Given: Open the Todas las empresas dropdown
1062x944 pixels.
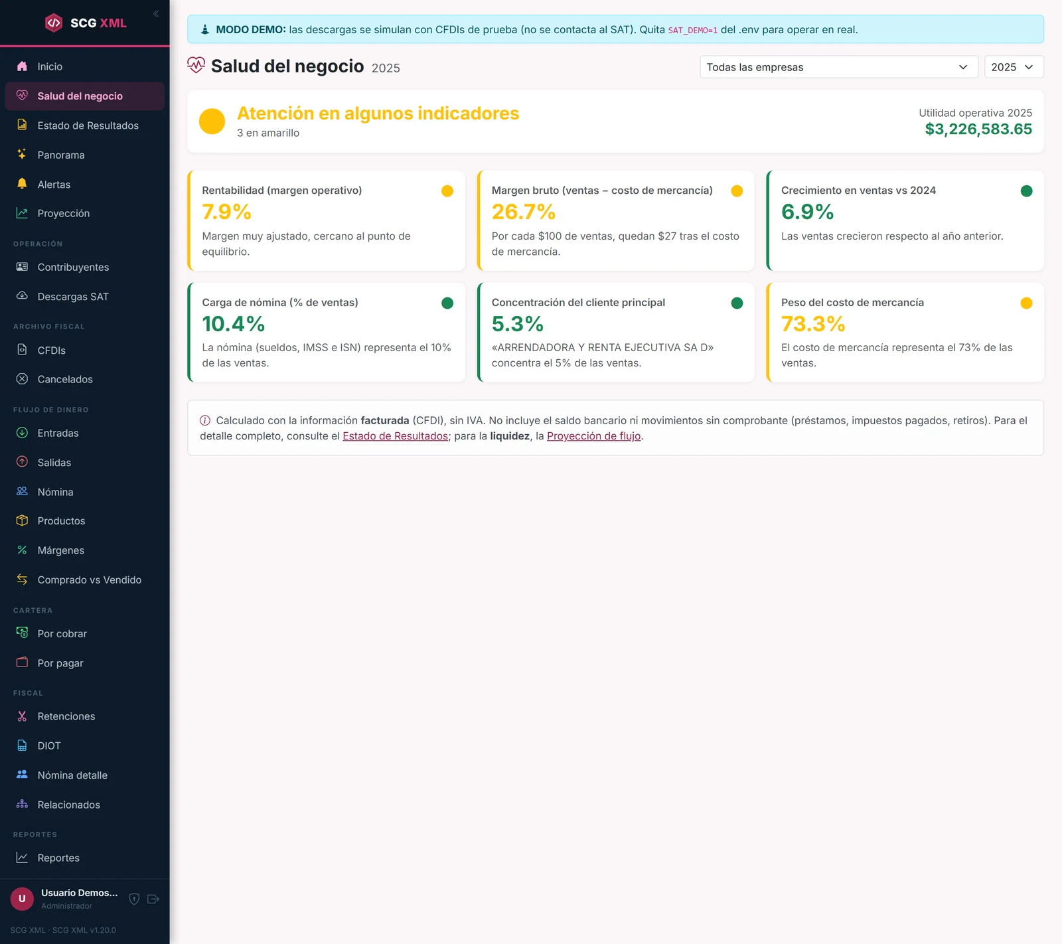Looking at the screenshot, I should click(839, 67).
